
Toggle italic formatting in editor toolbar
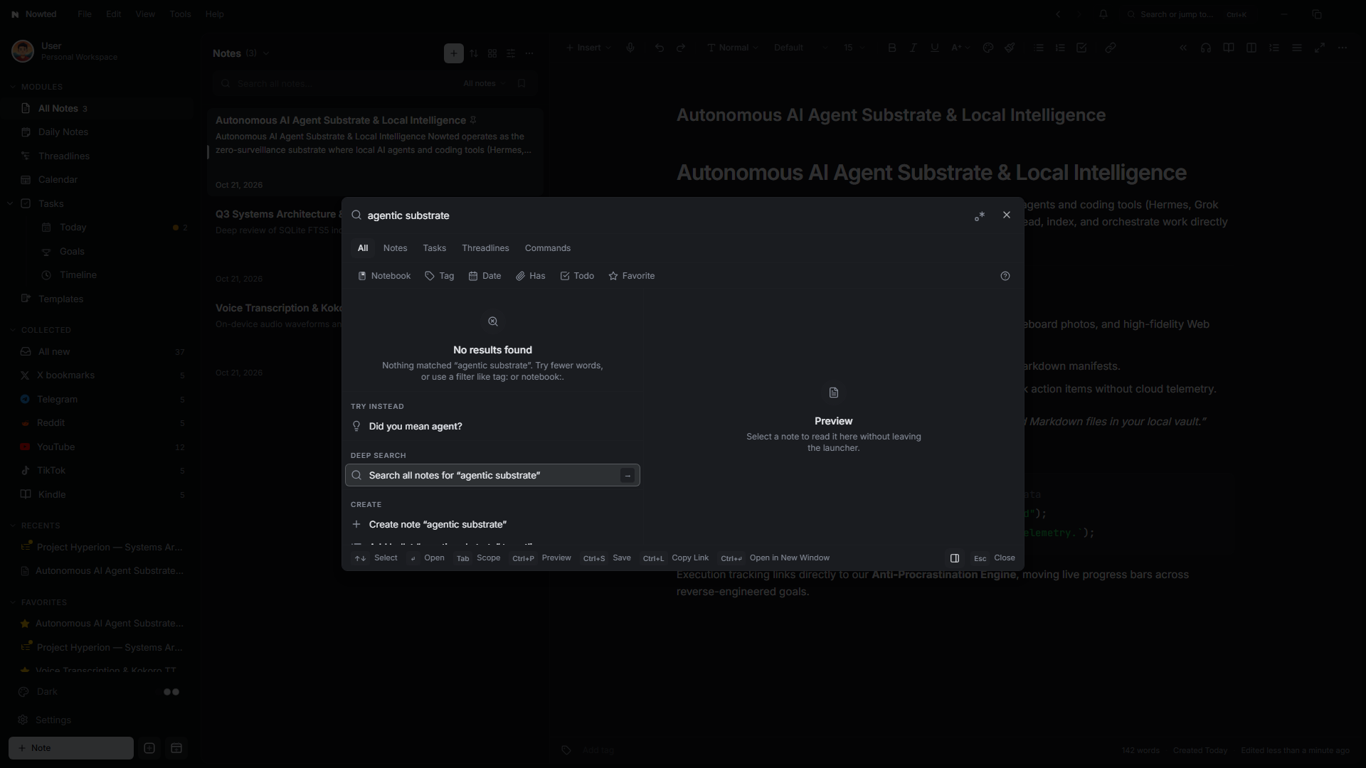point(914,48)
